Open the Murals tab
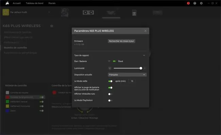 [52, 3]
